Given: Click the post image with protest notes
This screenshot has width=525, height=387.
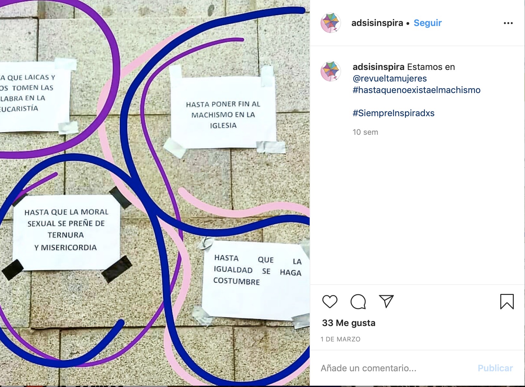Looking at the screenshot, I should 155,193.
